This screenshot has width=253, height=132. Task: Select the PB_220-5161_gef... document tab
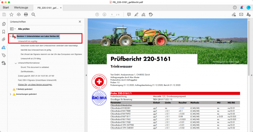pos(48,8)
